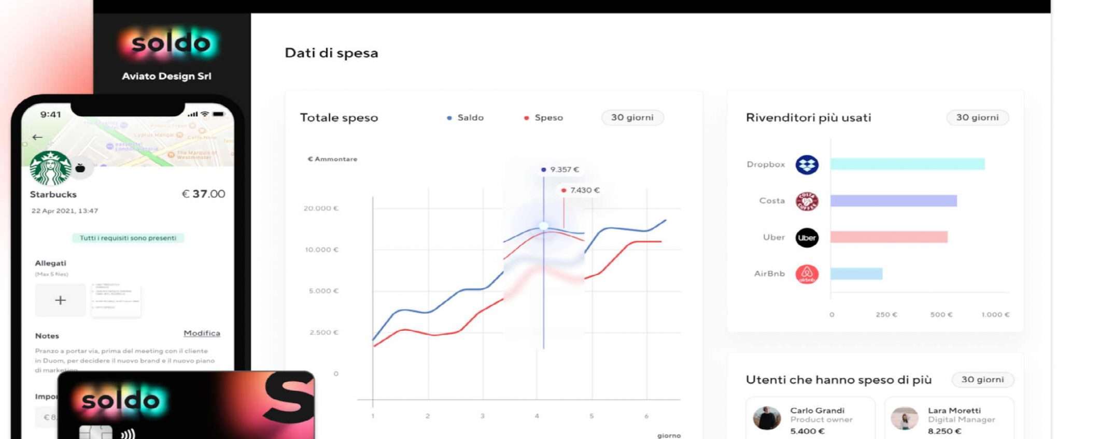
Task: Select Lara Moretti's user card avatar
Action: [904, 418]
